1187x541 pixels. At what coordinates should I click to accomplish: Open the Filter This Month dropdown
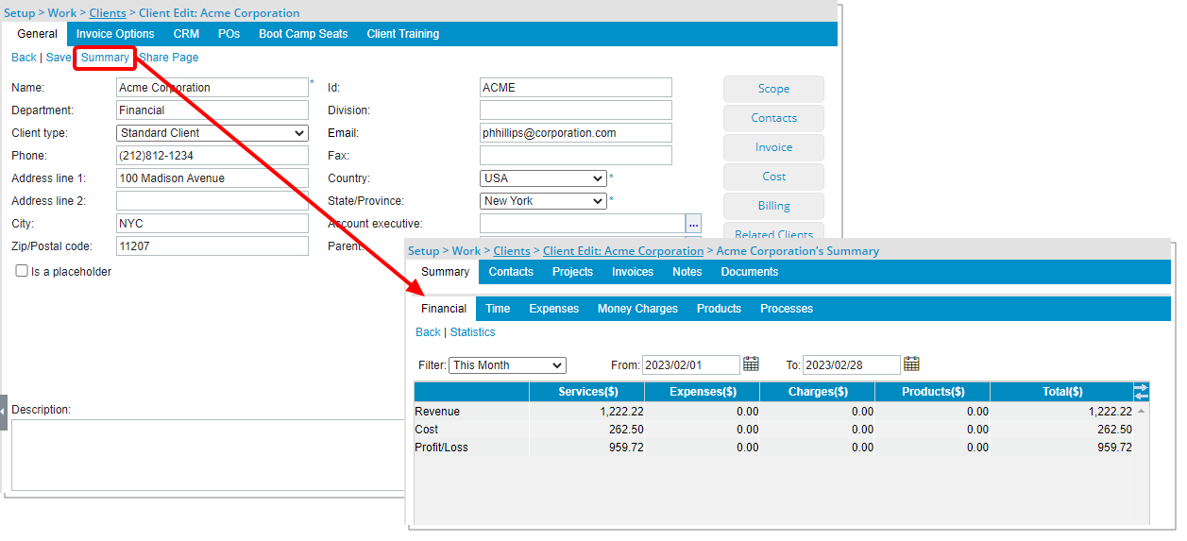507,365
